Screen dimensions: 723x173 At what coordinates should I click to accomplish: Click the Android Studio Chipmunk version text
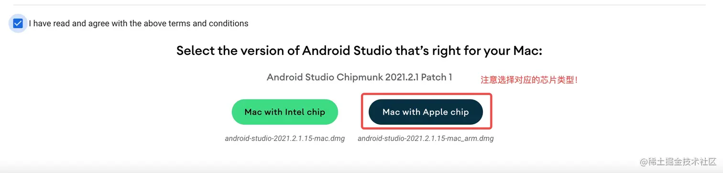click(x=359, y=77)
